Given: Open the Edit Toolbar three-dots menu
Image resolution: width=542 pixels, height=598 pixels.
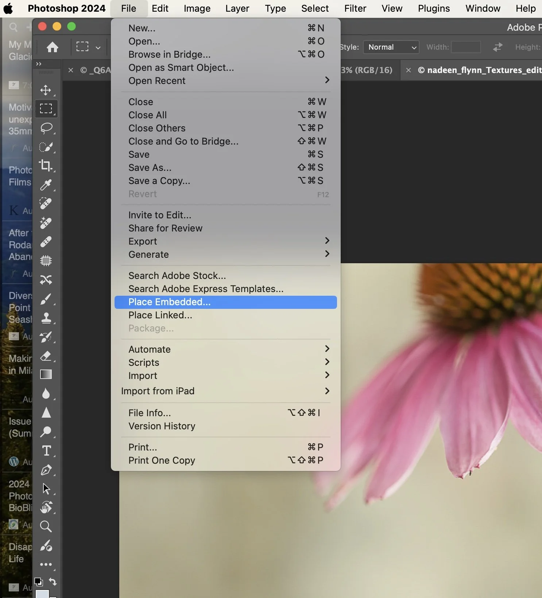Looking at the screenshot, I should click(x=46, y=564).
